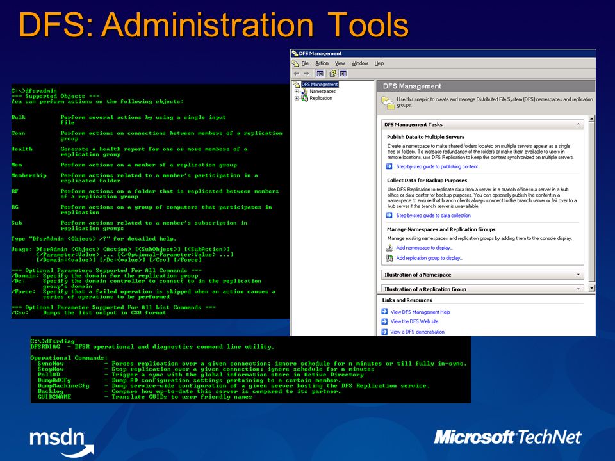Click the Namespaces node icon in the tree
615x461 pixels.
click(x=305, y=92)
